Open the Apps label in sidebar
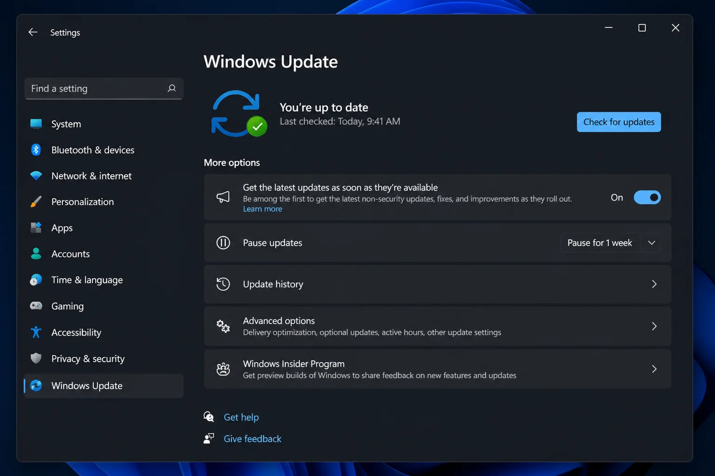Image resolution: width=715 pixels, height=476 pixels. [x=62, y=228]
